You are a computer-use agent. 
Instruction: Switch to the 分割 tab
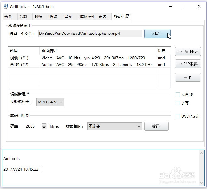click(25, 17)
